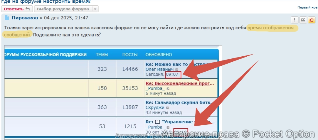Click the ТЕМЫ column header

tap(102, 55)
